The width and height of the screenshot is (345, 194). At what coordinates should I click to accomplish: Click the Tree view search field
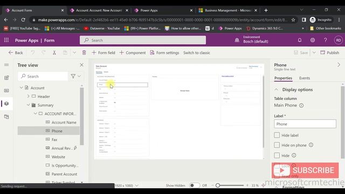point(43,77)
